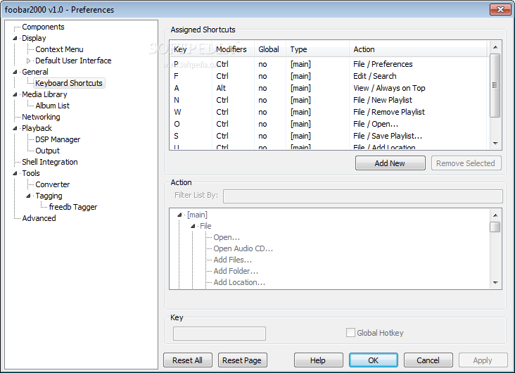This screenshot has height=373, width=515.
Task: Open the Output preferences page
Action: click(48, 151)
